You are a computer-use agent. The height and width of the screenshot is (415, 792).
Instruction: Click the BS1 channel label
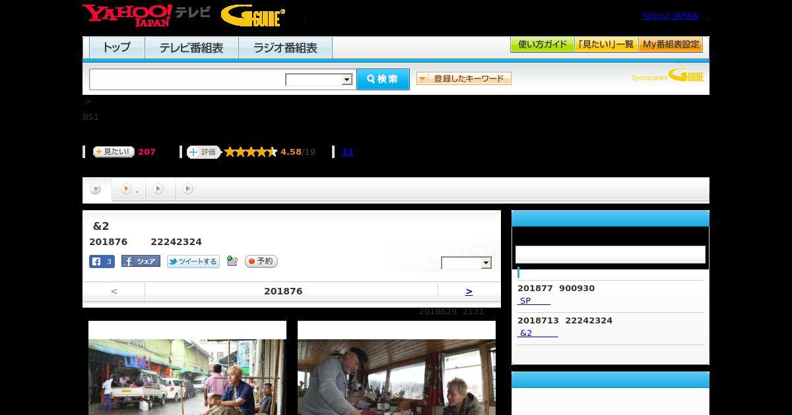tap(90, 117)
